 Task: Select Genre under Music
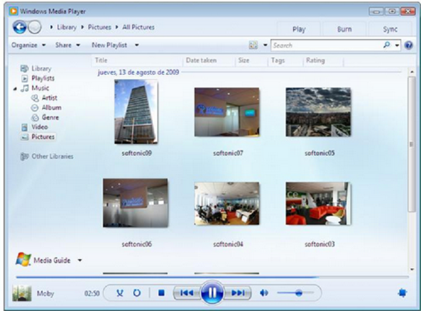tap(50, 117)
